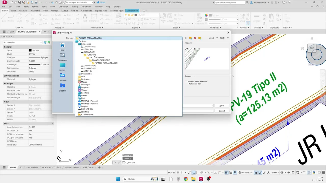Open Dropbox location in Save dialog sidebar
The width and height of the screenshot is (326, 183).
[63, 88]
